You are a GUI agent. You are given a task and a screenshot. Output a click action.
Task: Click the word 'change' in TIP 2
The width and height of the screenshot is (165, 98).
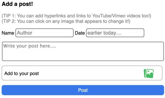pyautogui.click(x=116, y=21)
